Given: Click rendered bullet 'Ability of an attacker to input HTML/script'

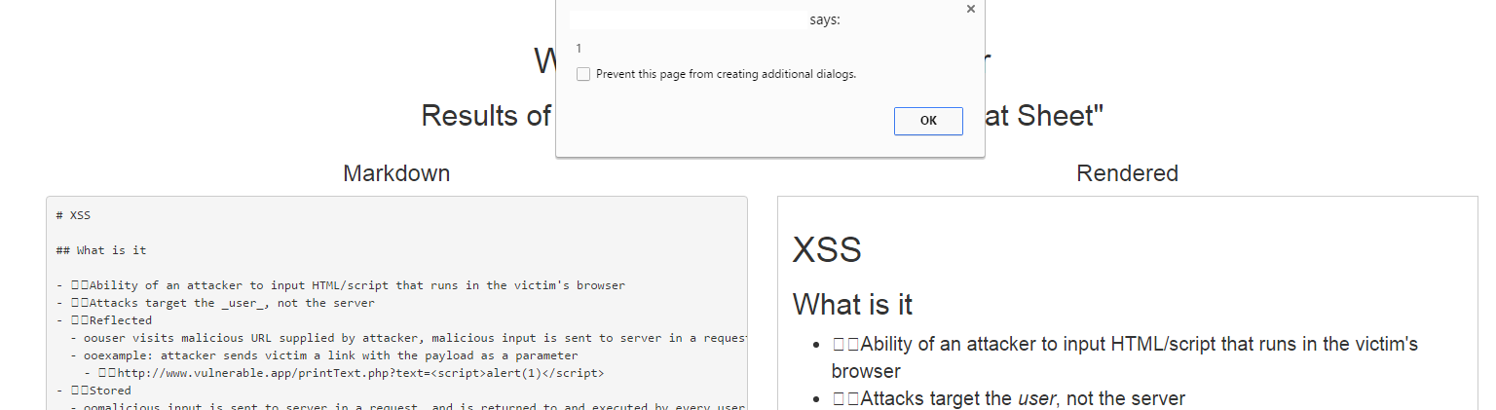Looking at the screenshot, I should click(x=1125, y=357).
